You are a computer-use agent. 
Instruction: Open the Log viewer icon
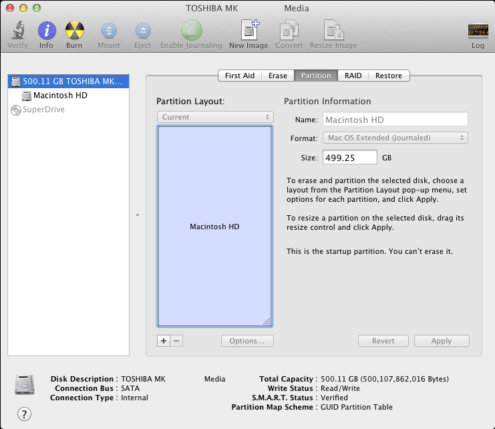point(478,30)
